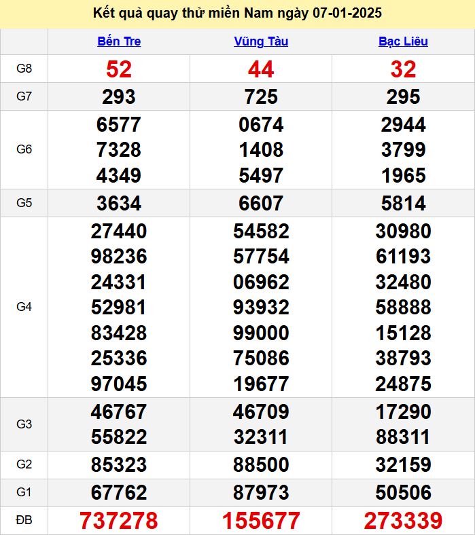This screenshot has height=535, width=475.
Task: Open the Vũng Tàu province link
Action: pyautogui.click(x=261, y=41)
